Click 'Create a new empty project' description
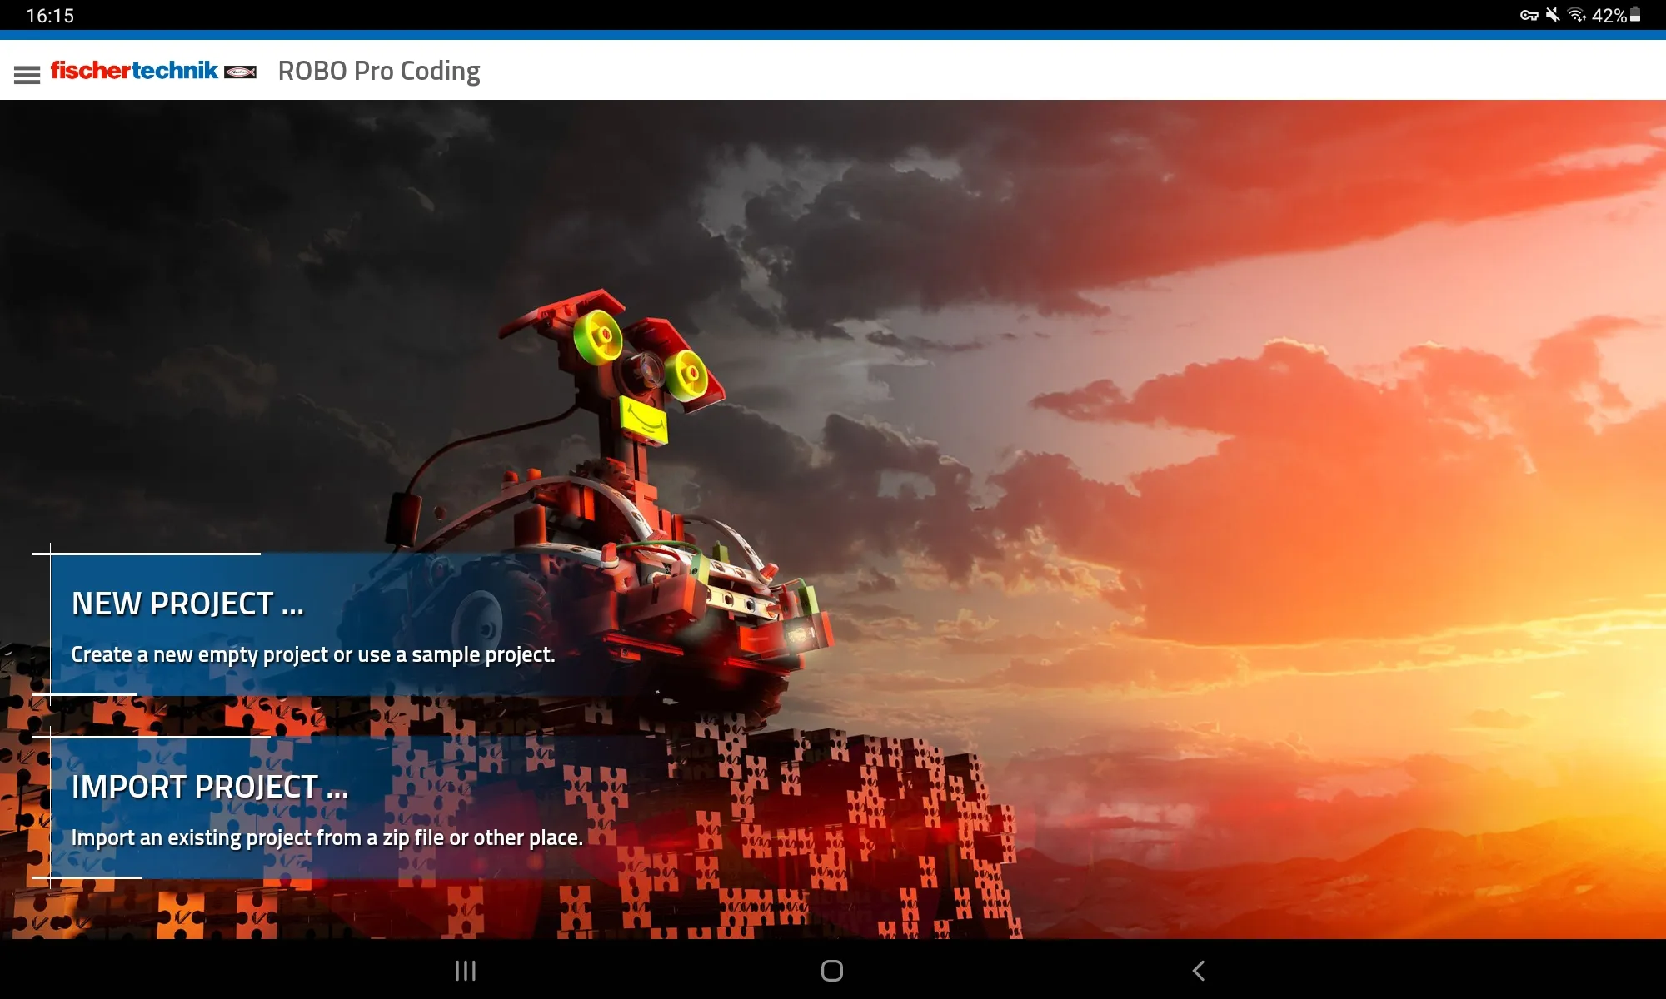 pos(313,654)
